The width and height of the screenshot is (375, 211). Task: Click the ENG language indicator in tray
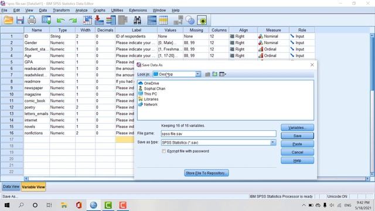pos(347,205)
